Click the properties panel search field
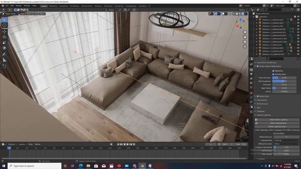301x169 pixels. tap(275, 59)
